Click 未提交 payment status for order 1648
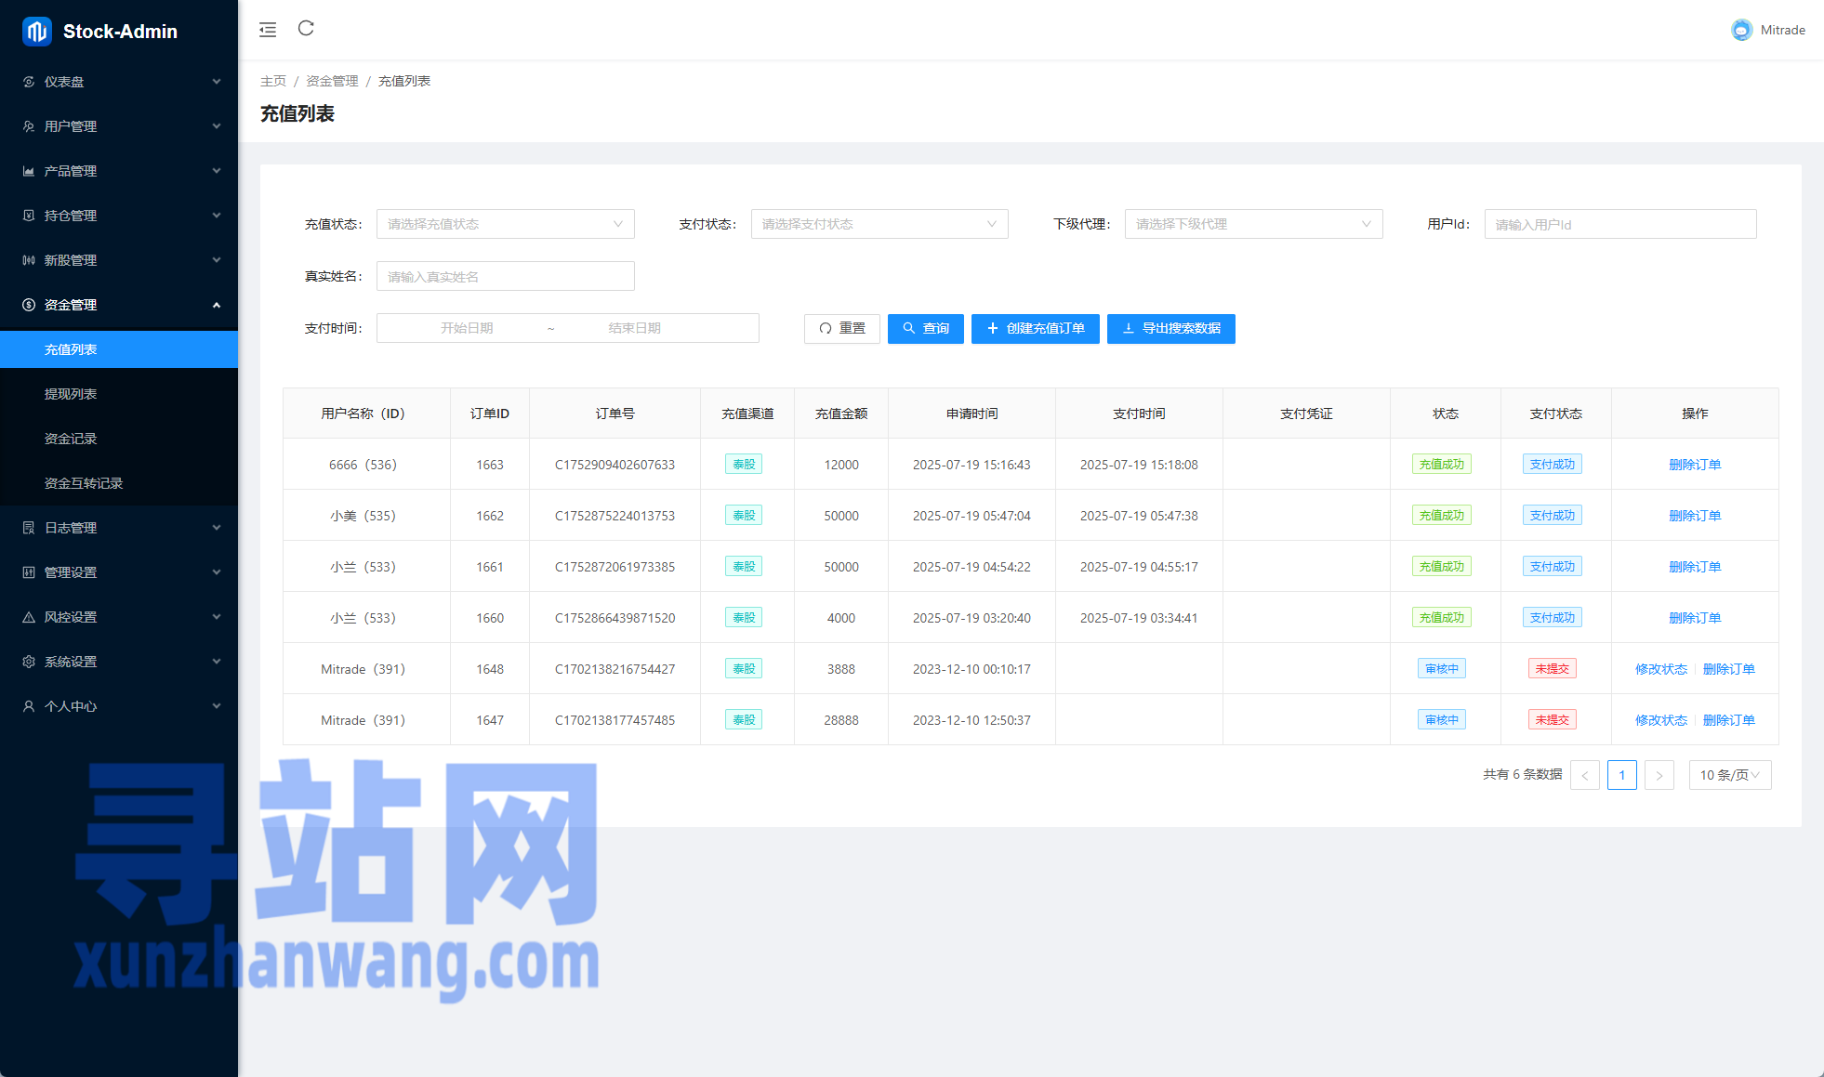 tap(1553, 669)
